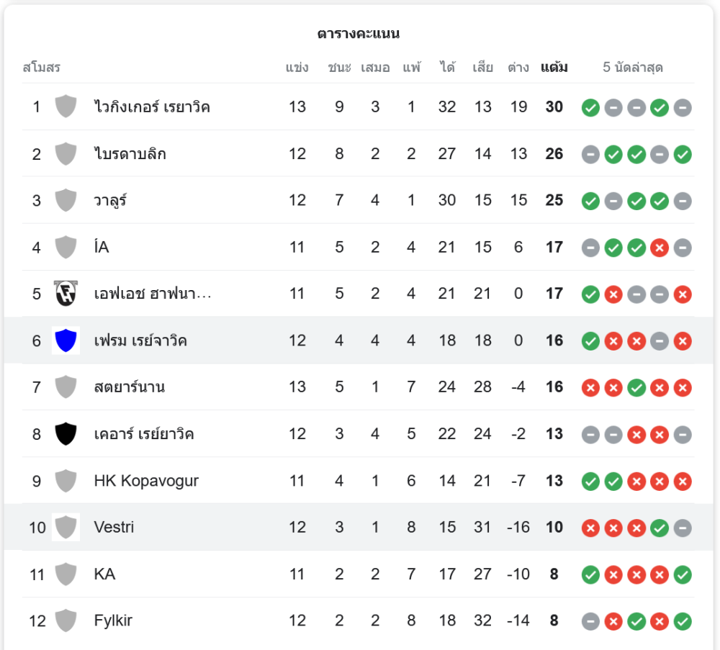The height and width of the screenshot is (650, 720).
Task: Click the blue shield logo of Fram Reykjavik
Action: [x=66, y=340]
